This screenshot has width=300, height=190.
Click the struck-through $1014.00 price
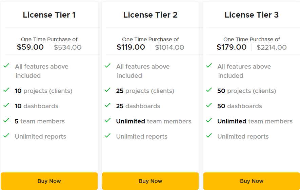click(169, 47)
